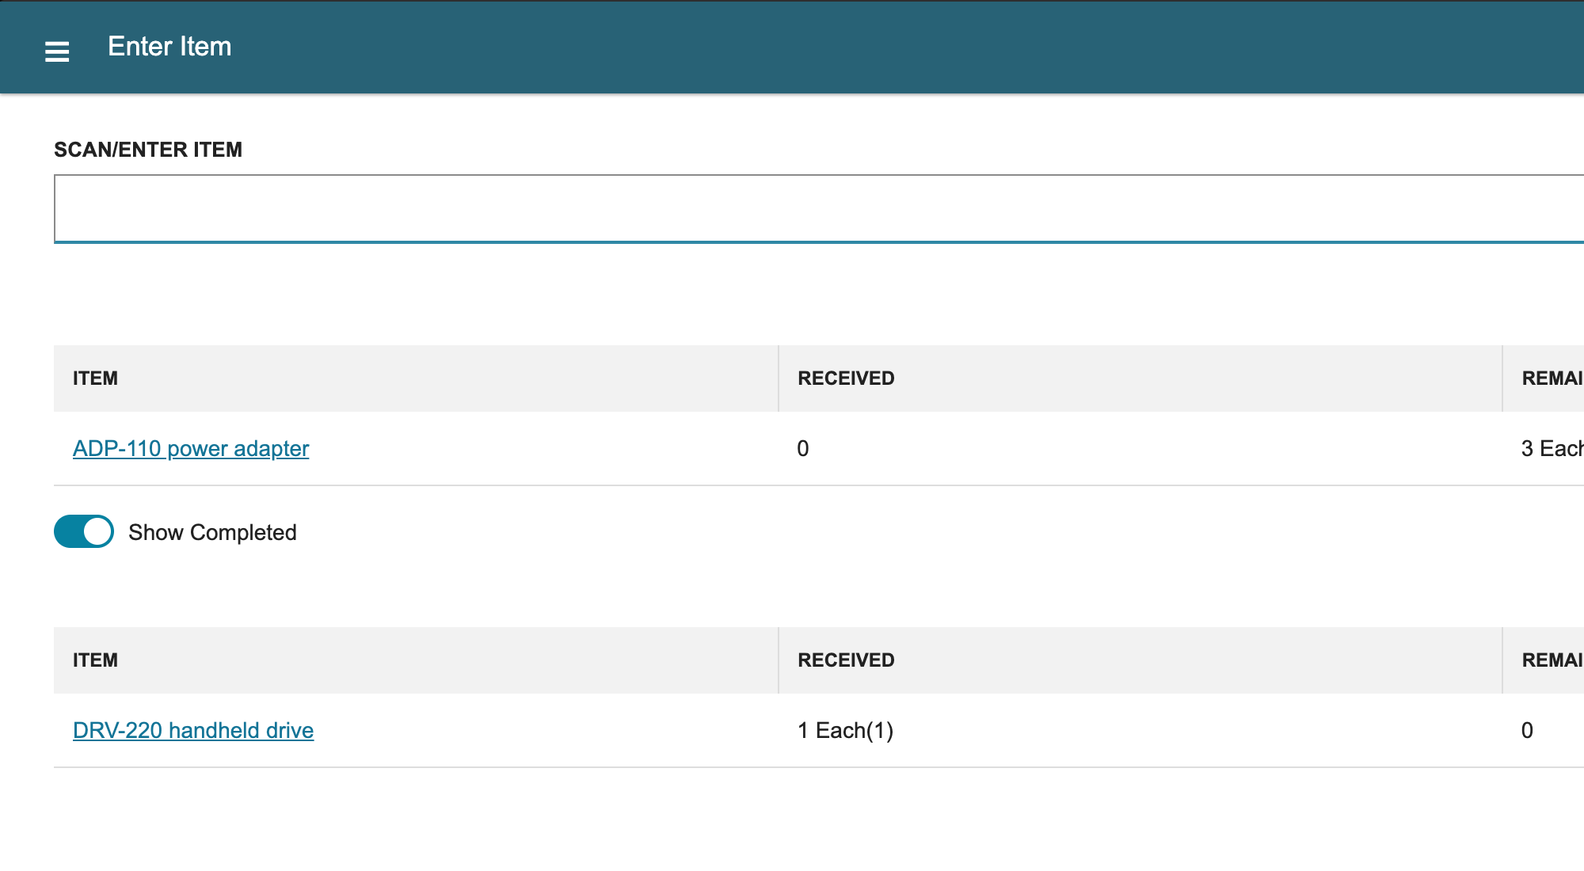Viewport: 1584px width, 871px height.
Task: Click the 'Show Completed' label text
Action: 212,532
